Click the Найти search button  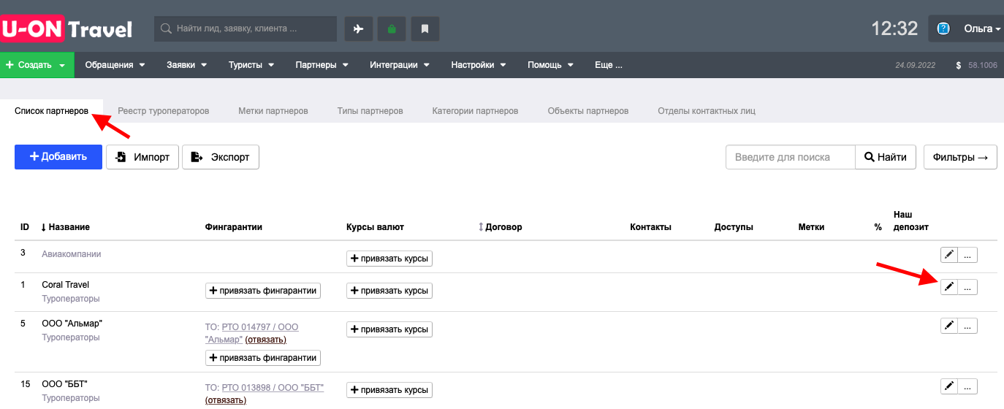886,157
